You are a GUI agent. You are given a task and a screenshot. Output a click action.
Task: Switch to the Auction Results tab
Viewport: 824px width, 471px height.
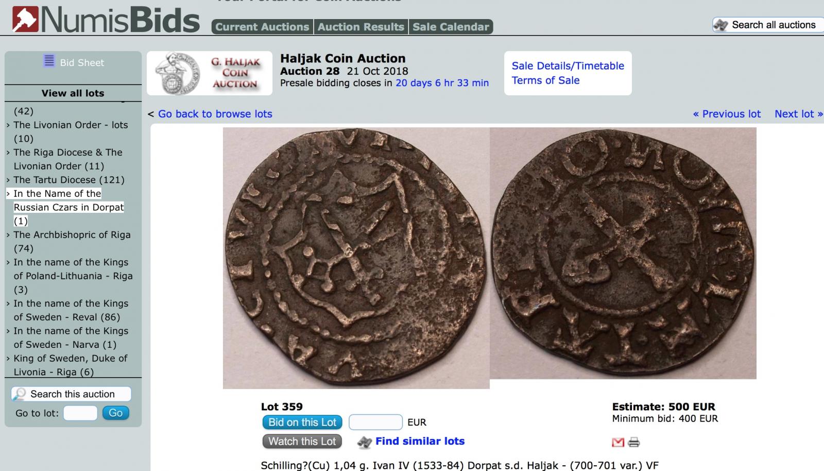(x=361, y=27)
